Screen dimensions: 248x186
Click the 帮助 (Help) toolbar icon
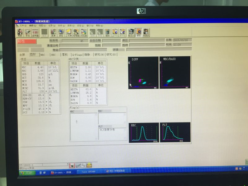pos(20,32)
